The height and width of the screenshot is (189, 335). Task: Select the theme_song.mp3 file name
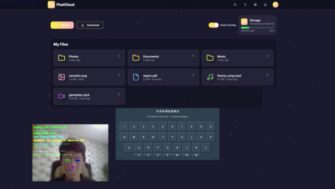coord(229,76)
